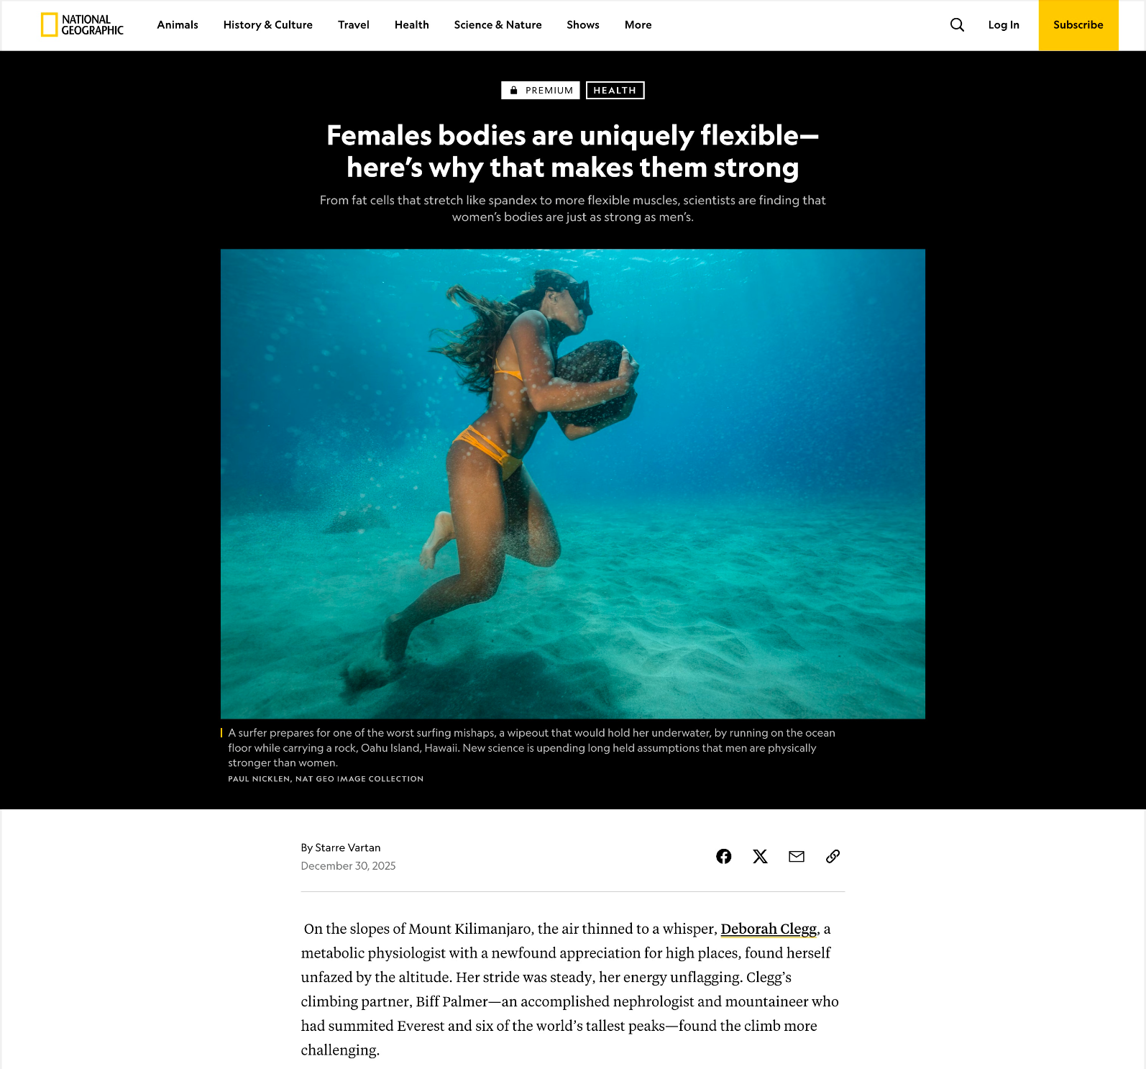This screenshot has width=1146, height=1069.
Task: Click the Premium lock badge
Action: pos(541,91)
